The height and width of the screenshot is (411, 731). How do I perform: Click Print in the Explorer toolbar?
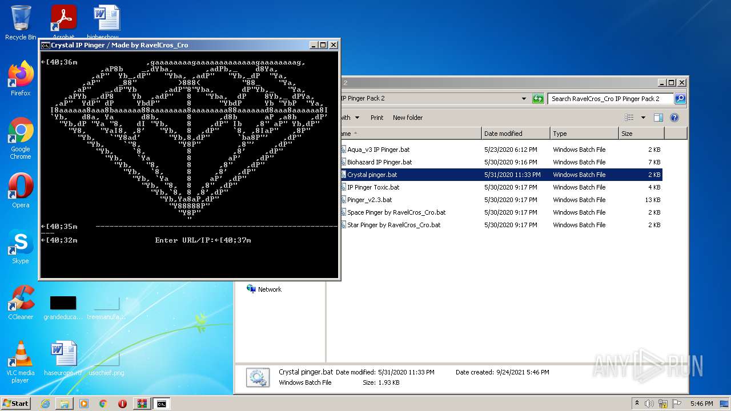click(x=377, y=118)
